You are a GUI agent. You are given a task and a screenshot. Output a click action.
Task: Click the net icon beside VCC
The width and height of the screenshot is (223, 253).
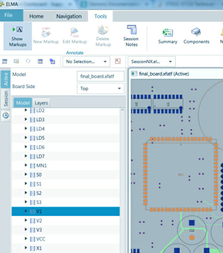[x=32, y=239]
